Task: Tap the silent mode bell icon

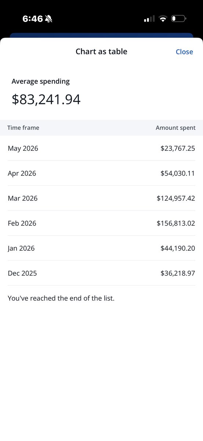Action: pyautogui.click(x=48, y=19)
